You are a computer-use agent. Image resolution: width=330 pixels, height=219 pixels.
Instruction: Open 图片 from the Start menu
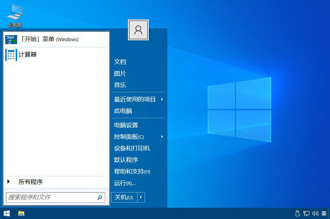120,73
